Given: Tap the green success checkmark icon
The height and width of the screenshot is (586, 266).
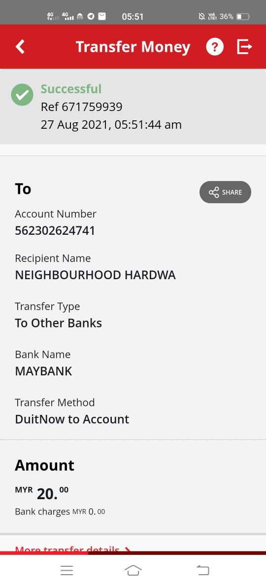Looking at the screenshot, I should [x=22, y=95].
